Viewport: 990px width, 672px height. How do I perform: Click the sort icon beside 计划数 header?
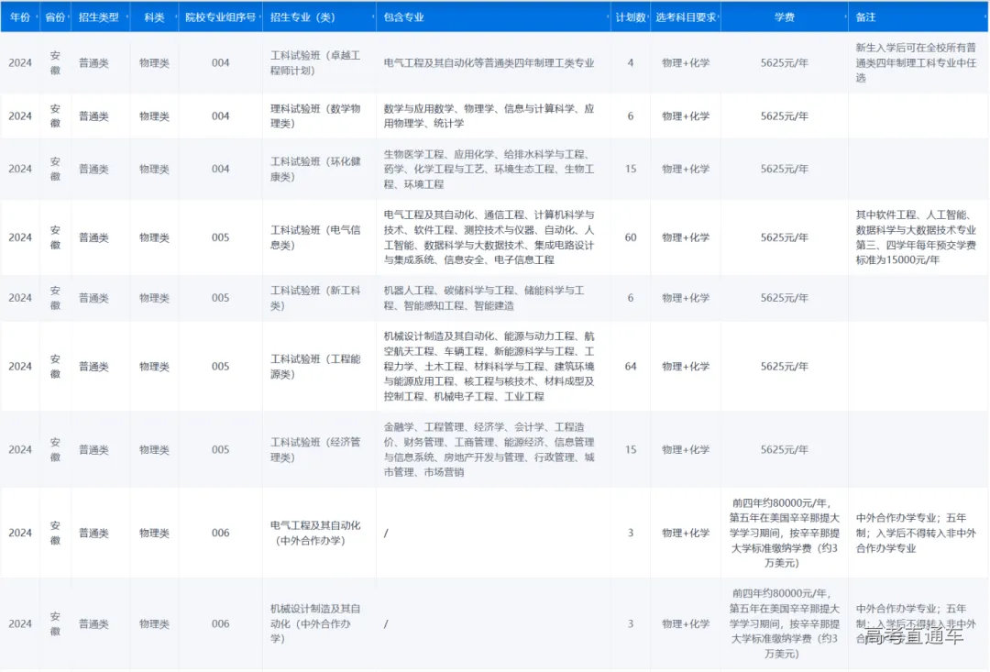click(647, 17)
